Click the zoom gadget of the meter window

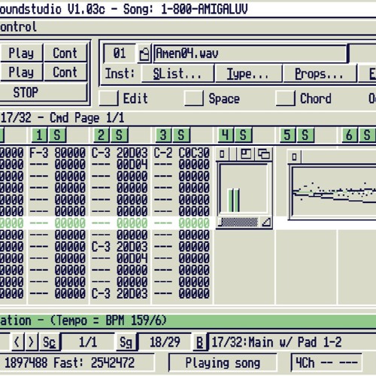click(x=246, y=154)
